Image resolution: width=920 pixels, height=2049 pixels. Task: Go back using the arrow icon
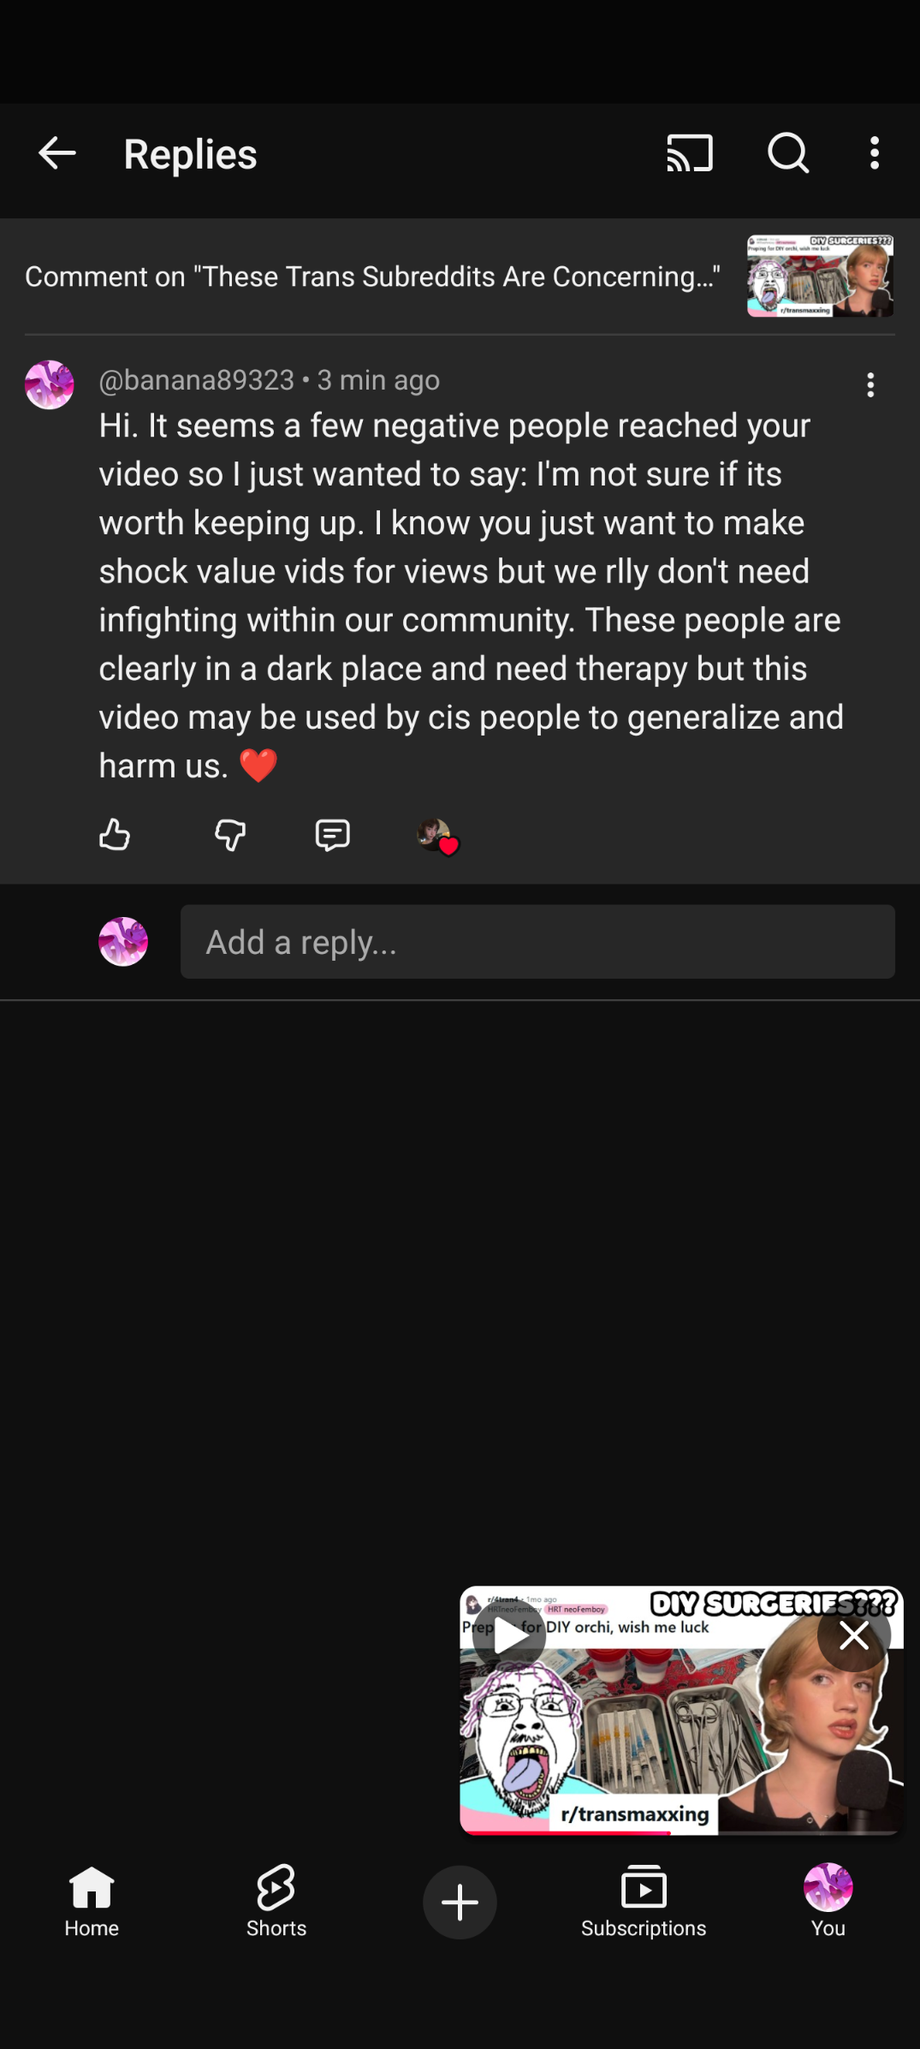point(57,154)
